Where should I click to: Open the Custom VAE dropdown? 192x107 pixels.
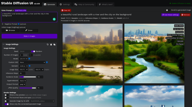tap(32, 63)
